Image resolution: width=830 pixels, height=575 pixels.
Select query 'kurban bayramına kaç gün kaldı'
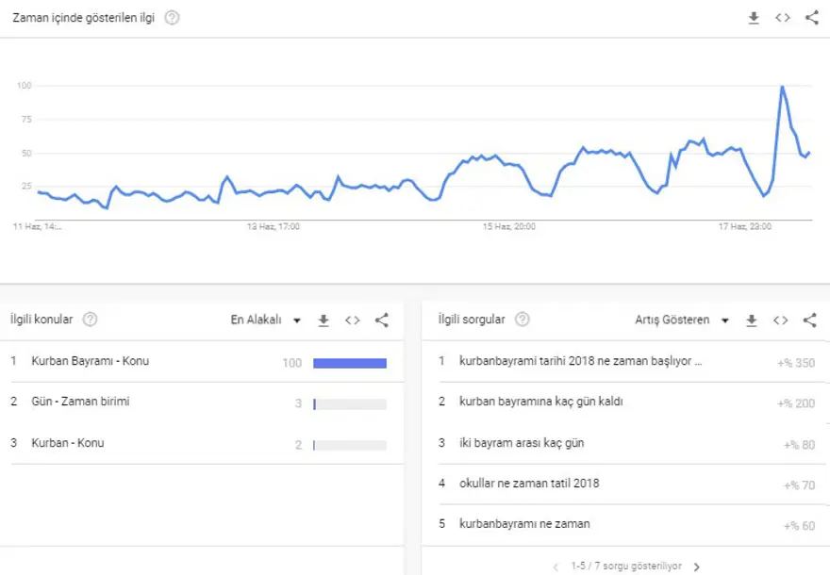(540, 402)
